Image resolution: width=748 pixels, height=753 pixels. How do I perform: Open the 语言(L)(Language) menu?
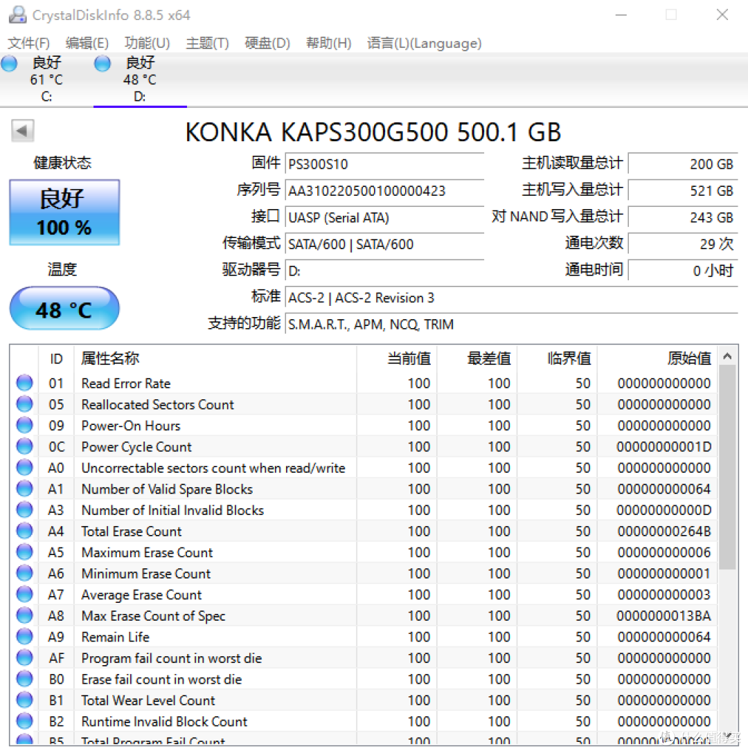[424, 43]
